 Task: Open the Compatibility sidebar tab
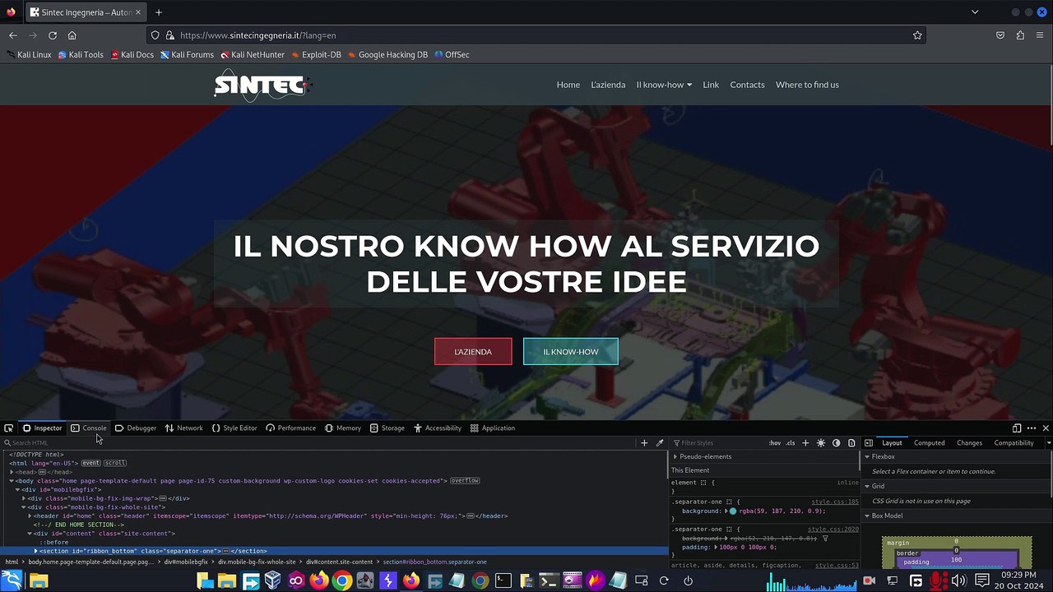tap(1014, 443)
